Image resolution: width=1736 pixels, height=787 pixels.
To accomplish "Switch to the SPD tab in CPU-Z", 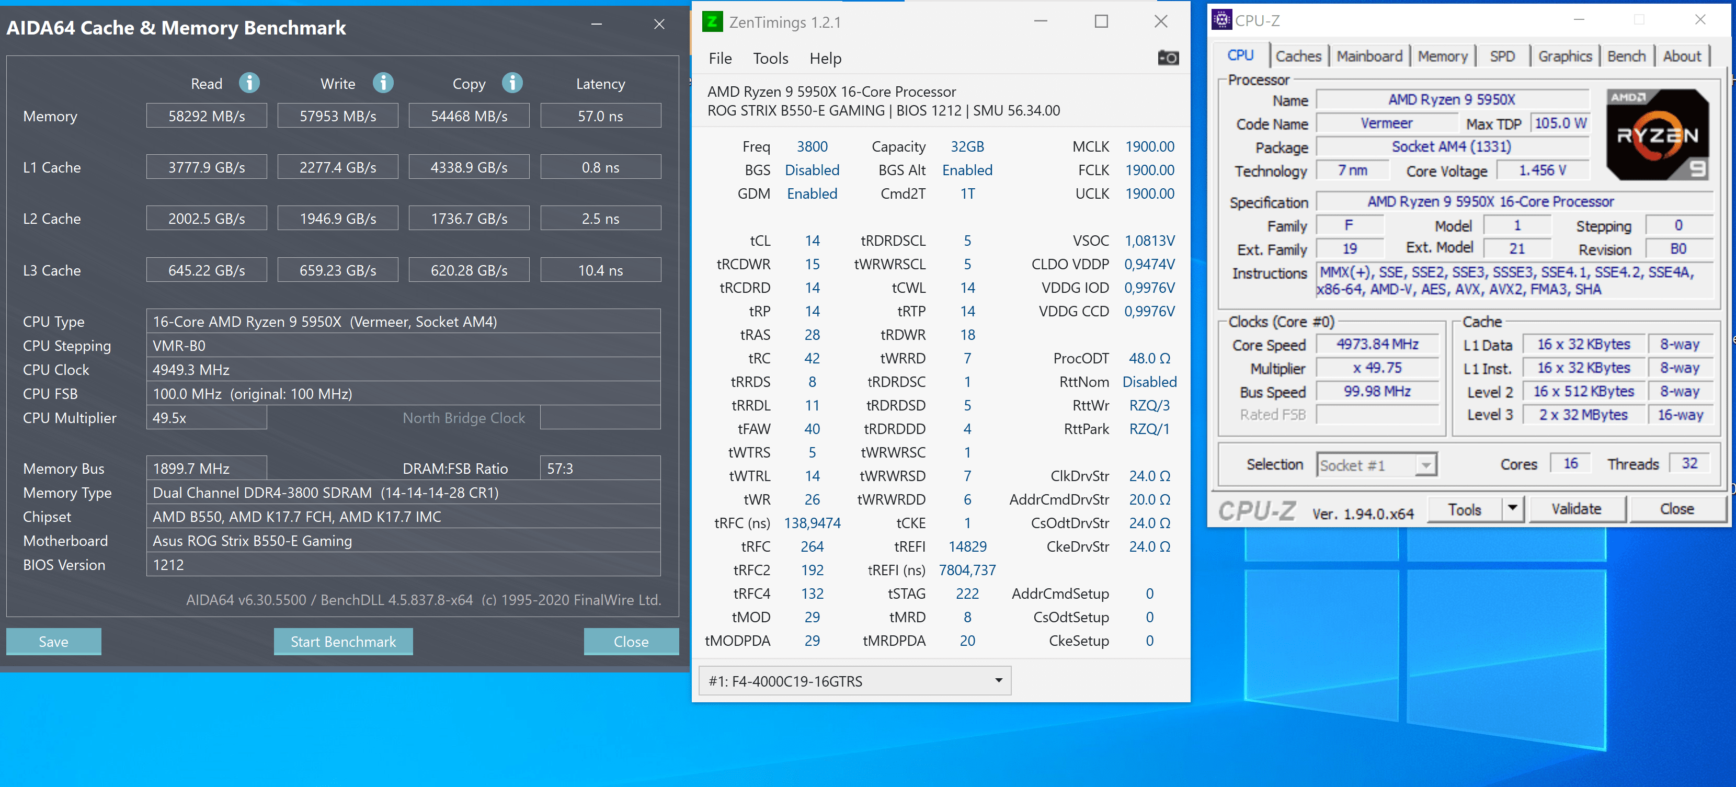I will pyautogui.click(x=1502, y=56).
